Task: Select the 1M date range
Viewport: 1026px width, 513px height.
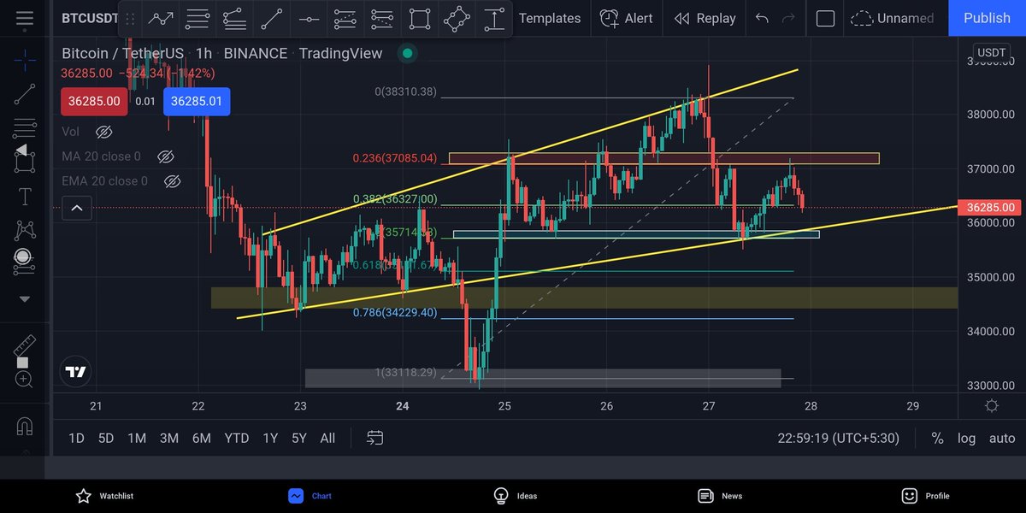Action: [x=137, y=438]
